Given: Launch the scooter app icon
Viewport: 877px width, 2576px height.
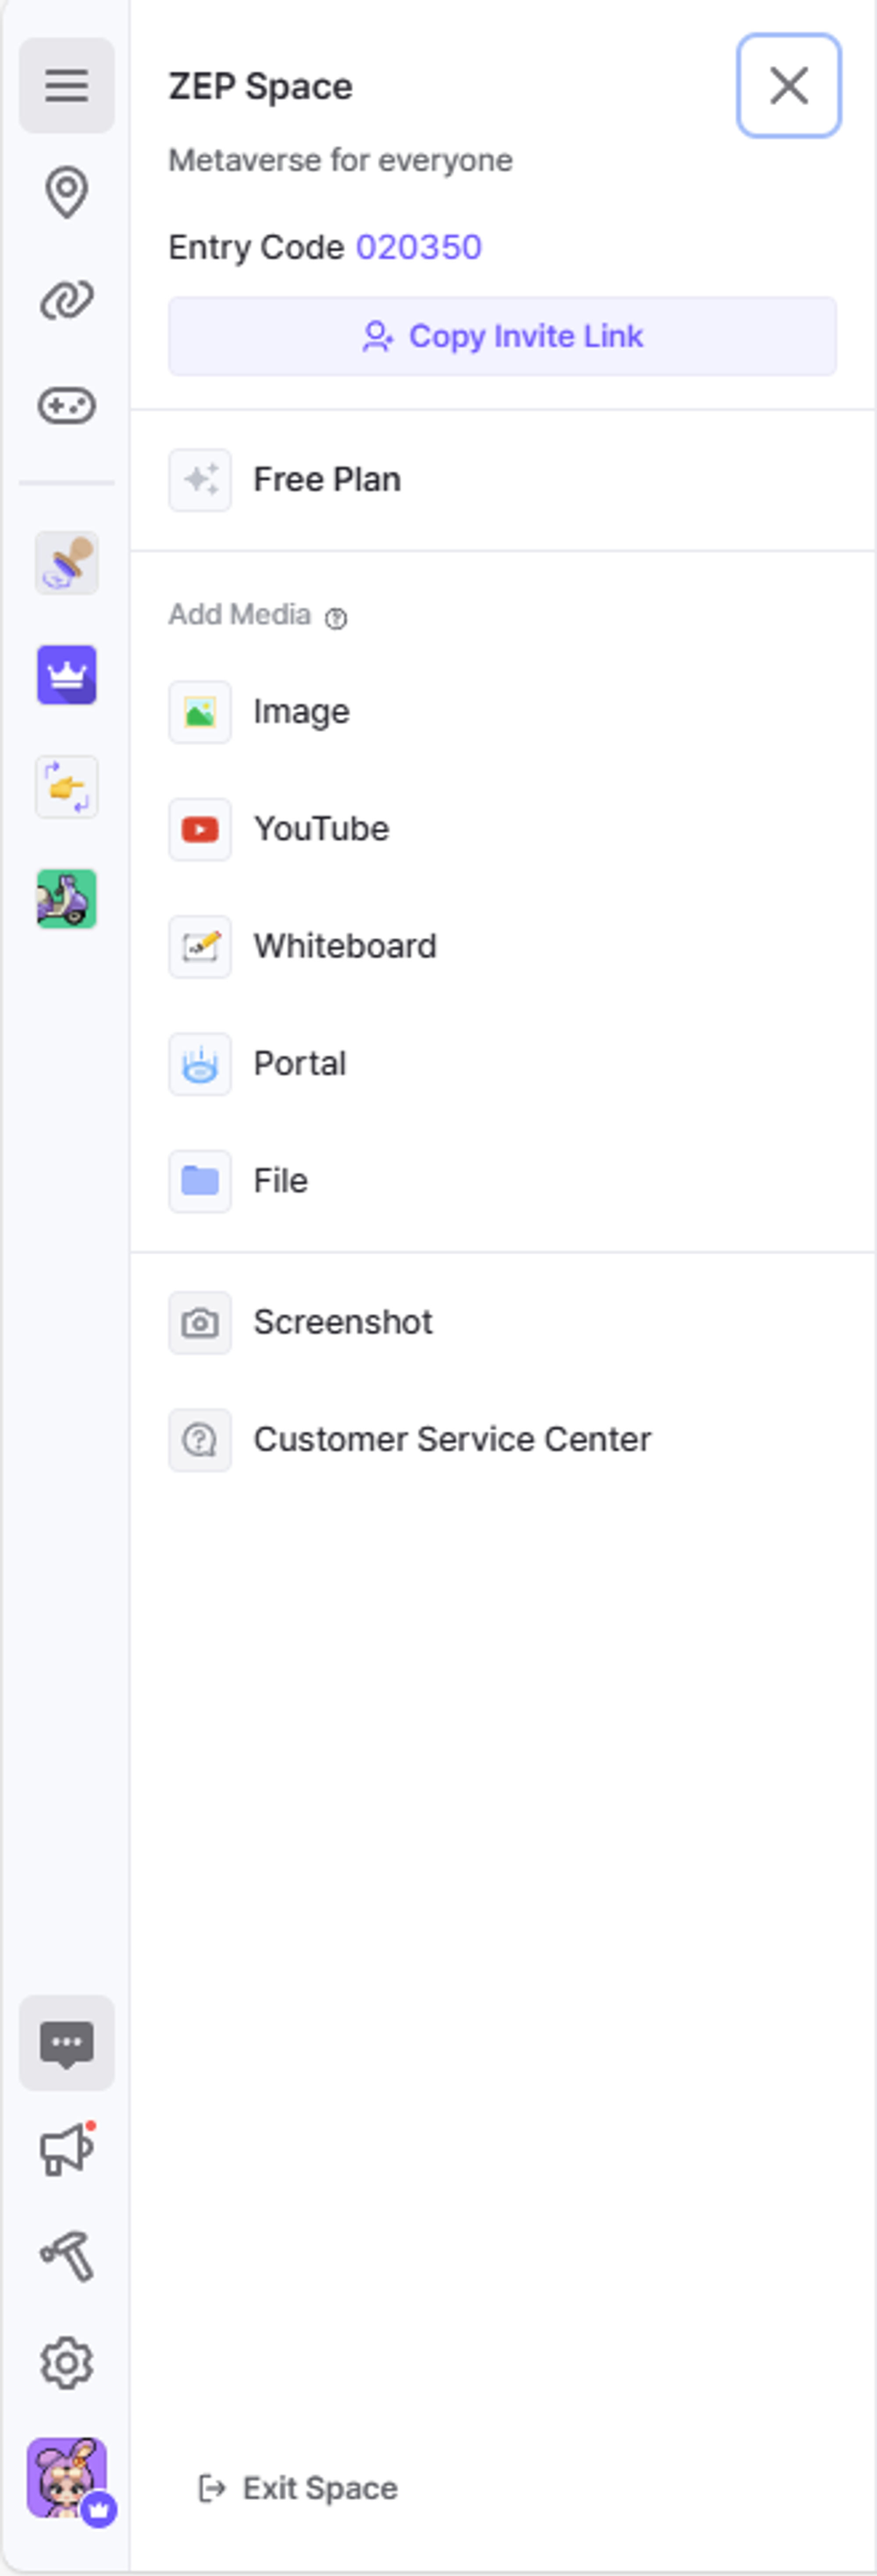Looking at the screenshot, I should [66, 898].
